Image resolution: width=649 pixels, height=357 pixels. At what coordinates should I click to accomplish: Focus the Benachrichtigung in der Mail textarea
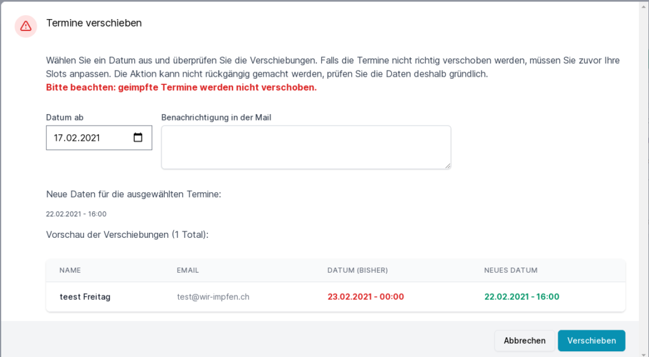tap(305, 147)
